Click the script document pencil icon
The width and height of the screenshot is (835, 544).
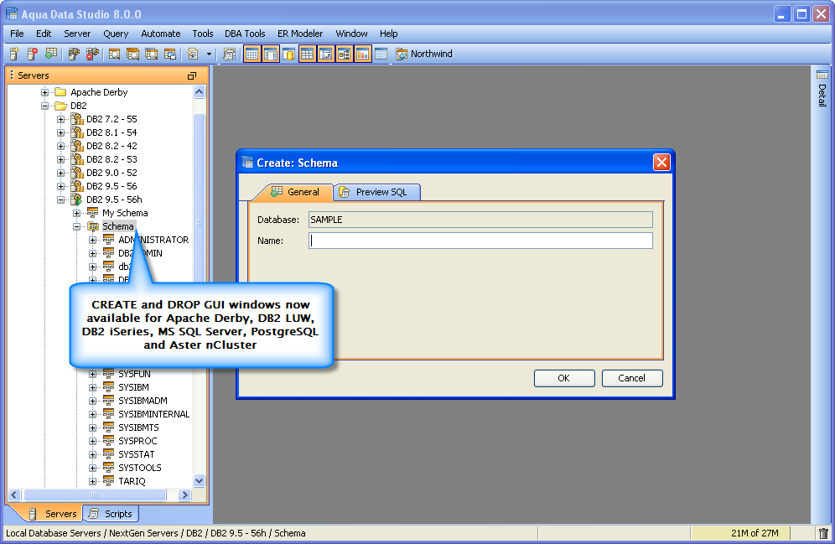(193, 54)
